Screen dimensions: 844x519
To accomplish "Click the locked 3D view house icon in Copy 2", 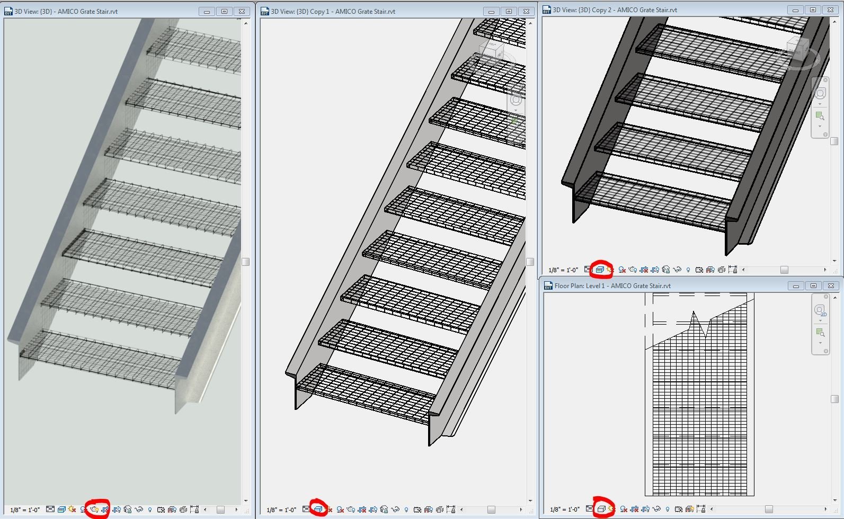I will tap(666, 270).
